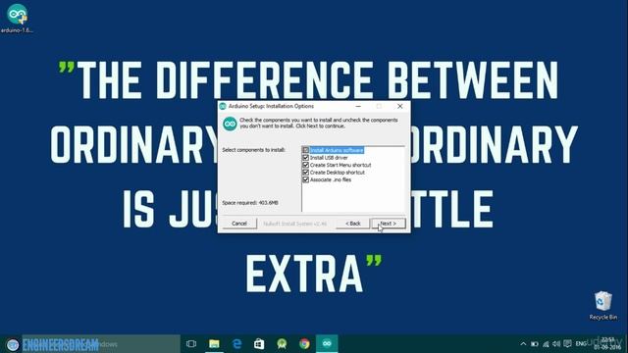Open the clock and date flyout
Image resolution: width=628 pixels, height=353 pixels.
[607, 344]
